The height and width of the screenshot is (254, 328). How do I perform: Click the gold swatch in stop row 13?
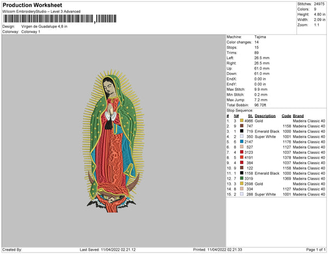point(242,183)
